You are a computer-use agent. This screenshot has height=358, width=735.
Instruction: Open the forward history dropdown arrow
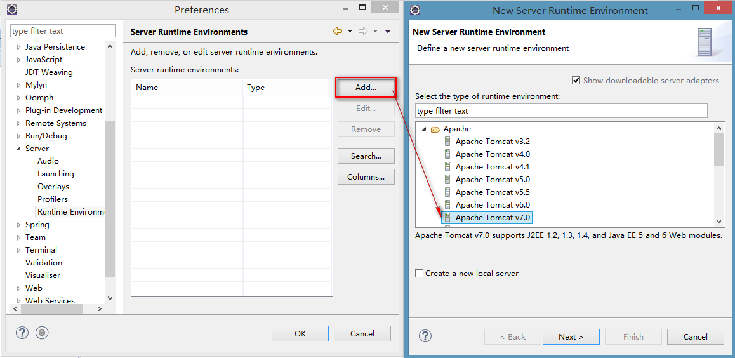point(375,31)
